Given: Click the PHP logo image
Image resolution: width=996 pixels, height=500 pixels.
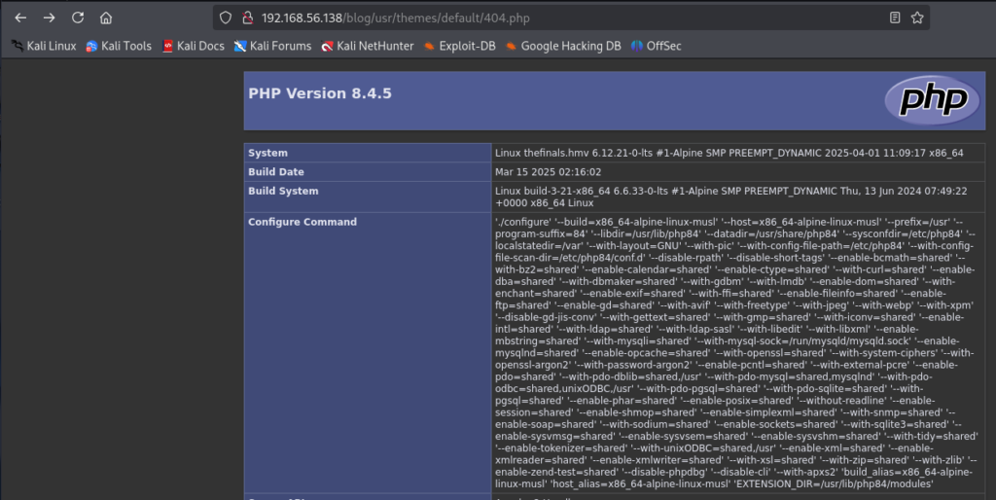Looking at the screenshot, I should [926, 99].
